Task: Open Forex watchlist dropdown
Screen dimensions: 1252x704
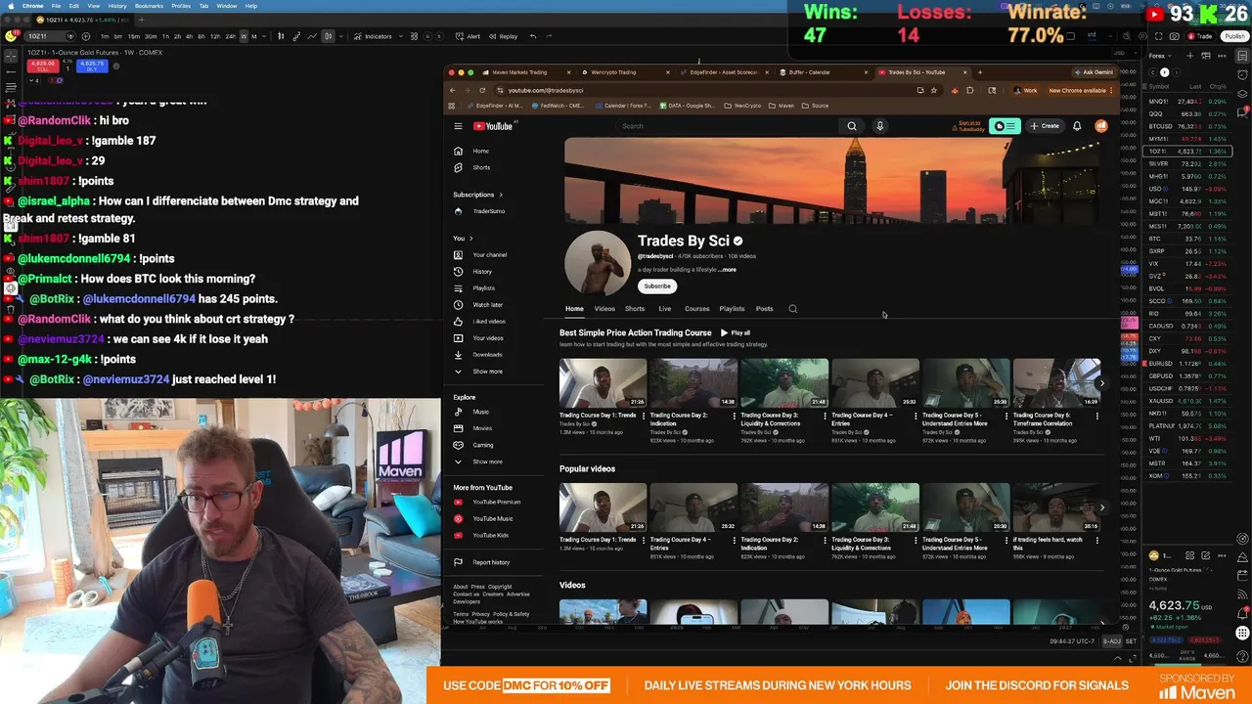Action: (x=1159, y=56)
